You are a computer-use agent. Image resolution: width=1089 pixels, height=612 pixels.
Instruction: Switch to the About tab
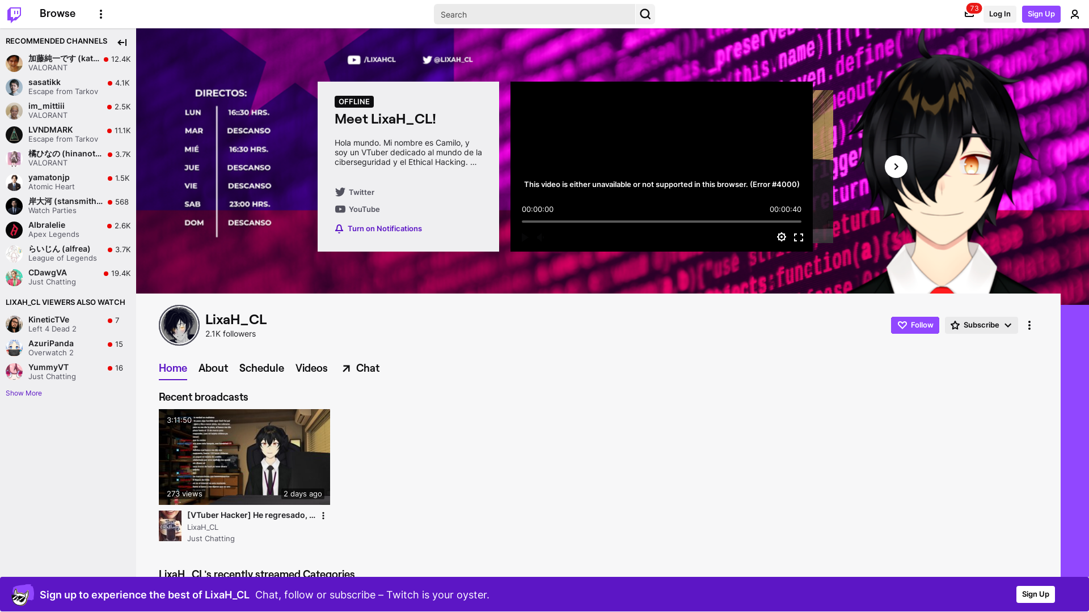(x=213, y=368)
